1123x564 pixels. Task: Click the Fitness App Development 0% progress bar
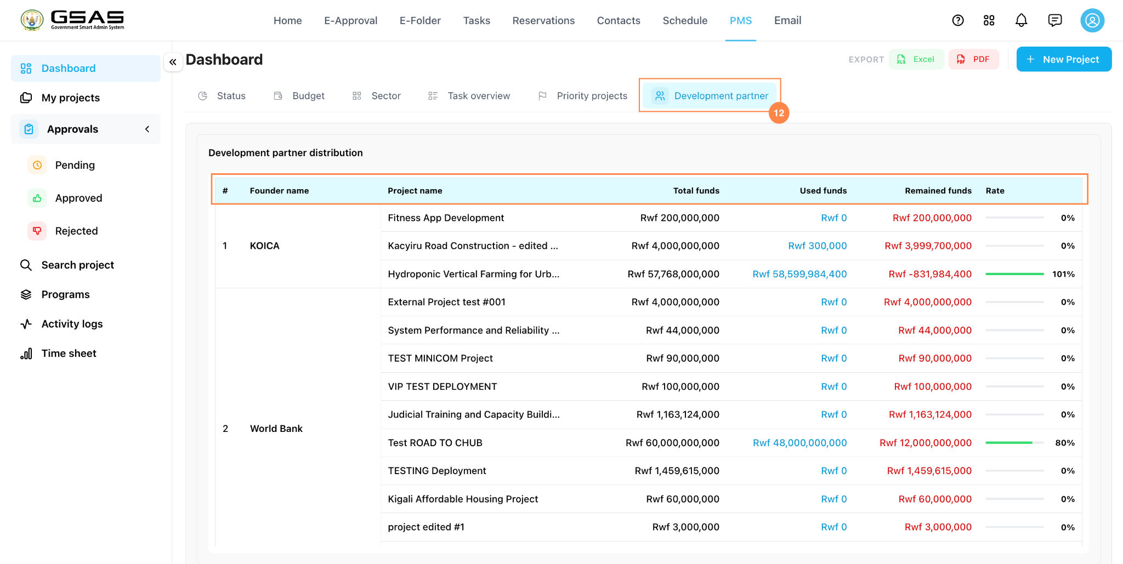click(x=1014, y=218)
